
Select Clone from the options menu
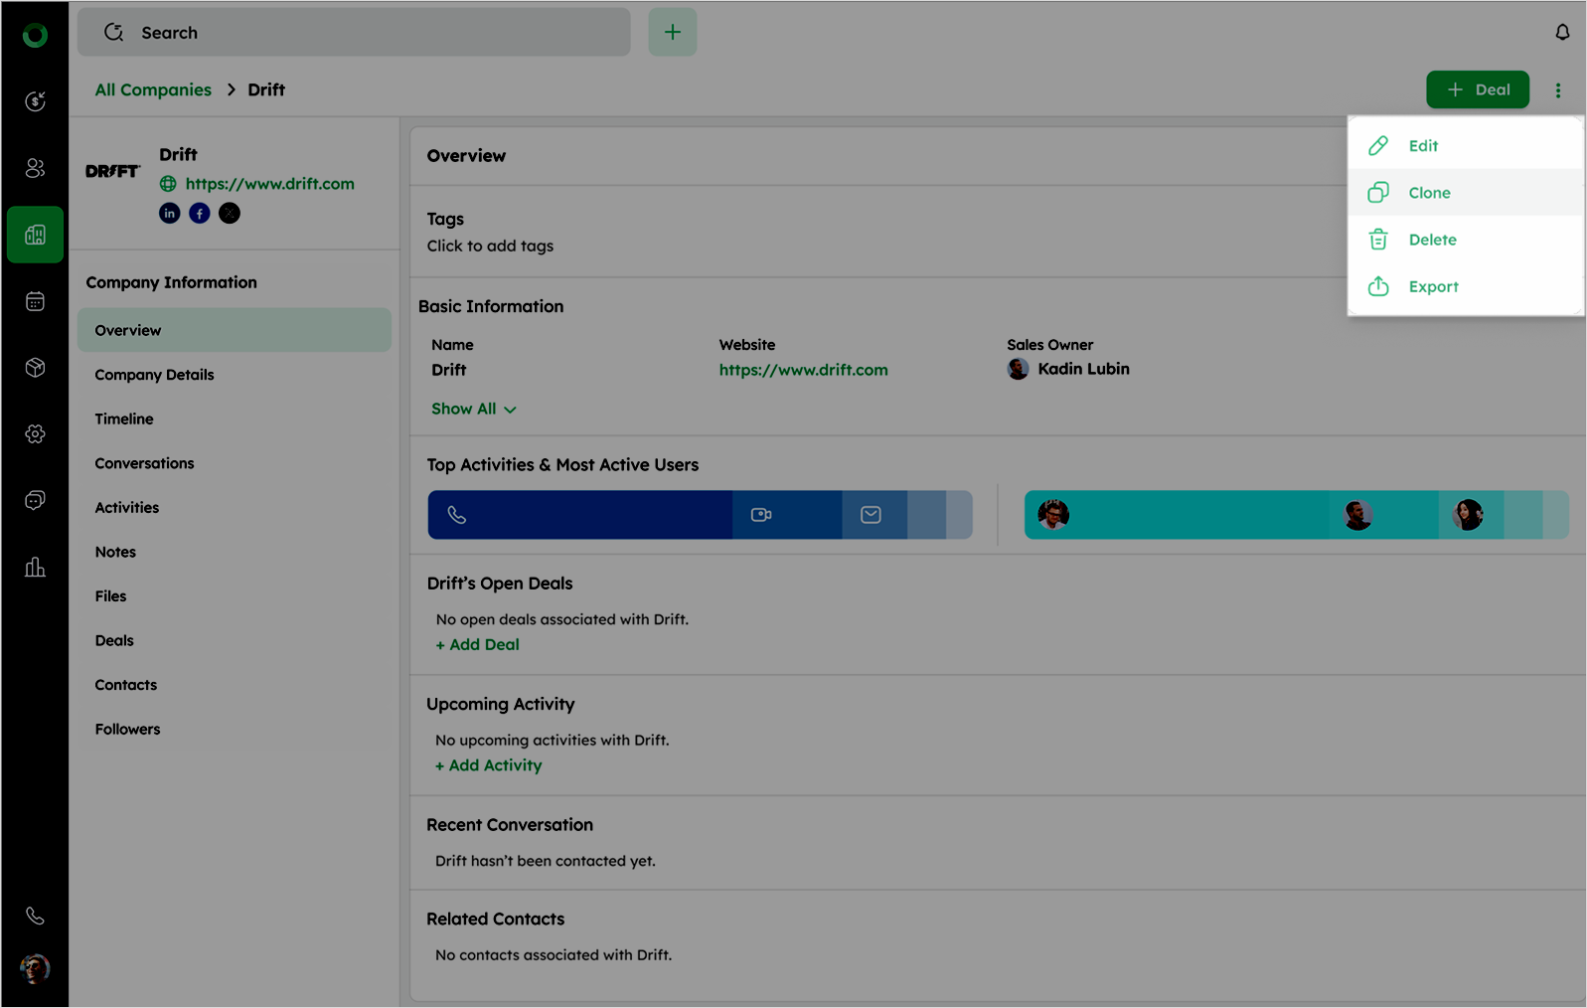(1429, 193)
